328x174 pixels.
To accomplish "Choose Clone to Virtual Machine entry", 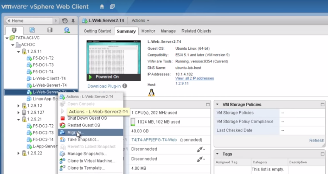I will pyautogui.click(x=91, y=161).
